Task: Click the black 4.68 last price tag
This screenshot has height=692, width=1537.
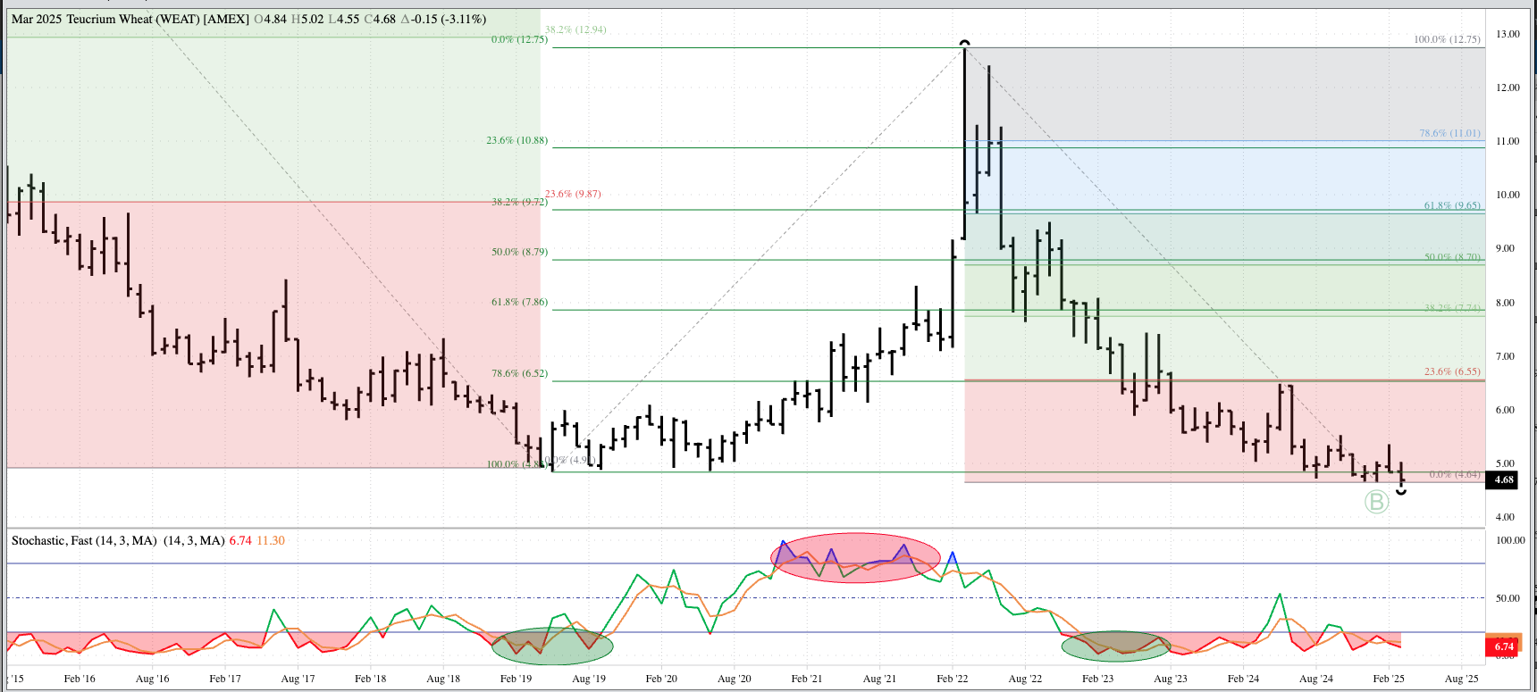Action: 1504,480
